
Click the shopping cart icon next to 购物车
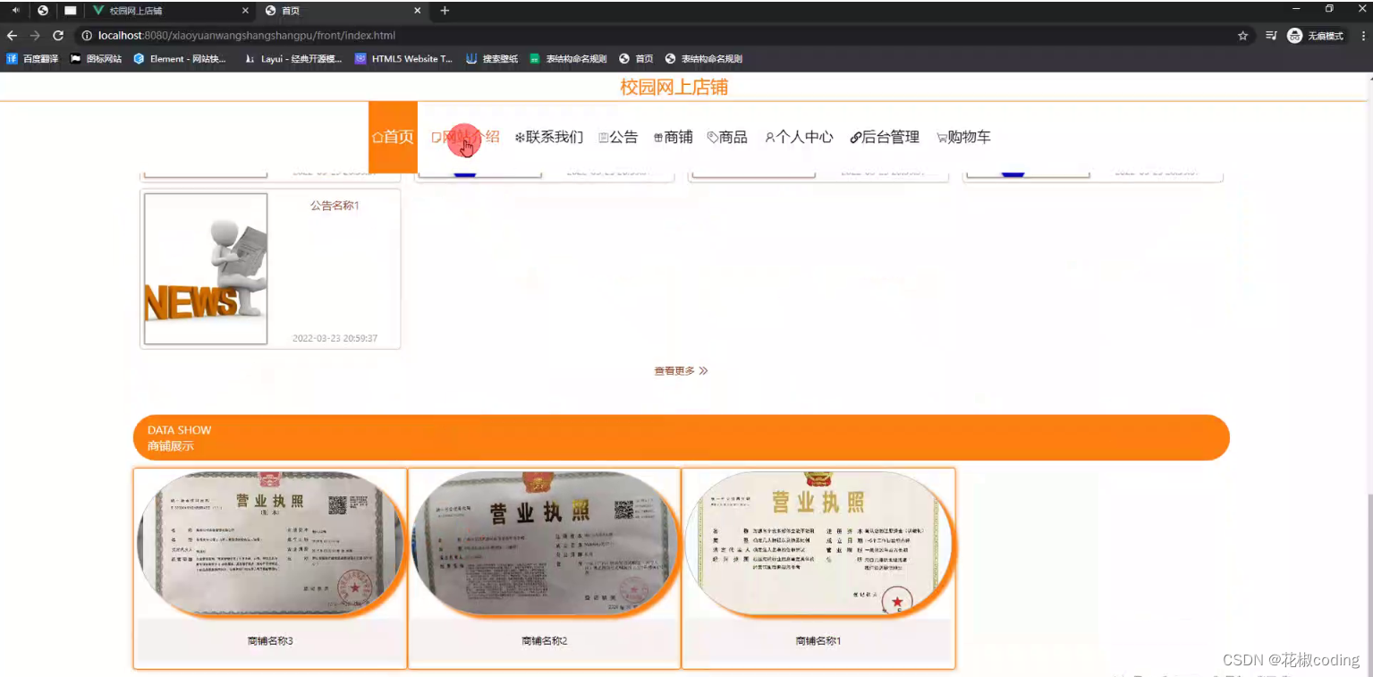click(941, 137)
